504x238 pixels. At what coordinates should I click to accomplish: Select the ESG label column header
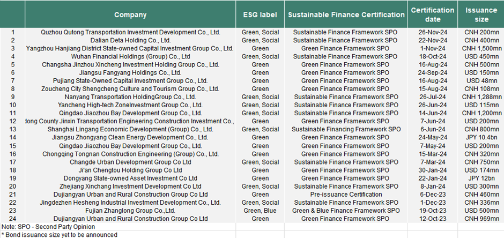[260, 14]
